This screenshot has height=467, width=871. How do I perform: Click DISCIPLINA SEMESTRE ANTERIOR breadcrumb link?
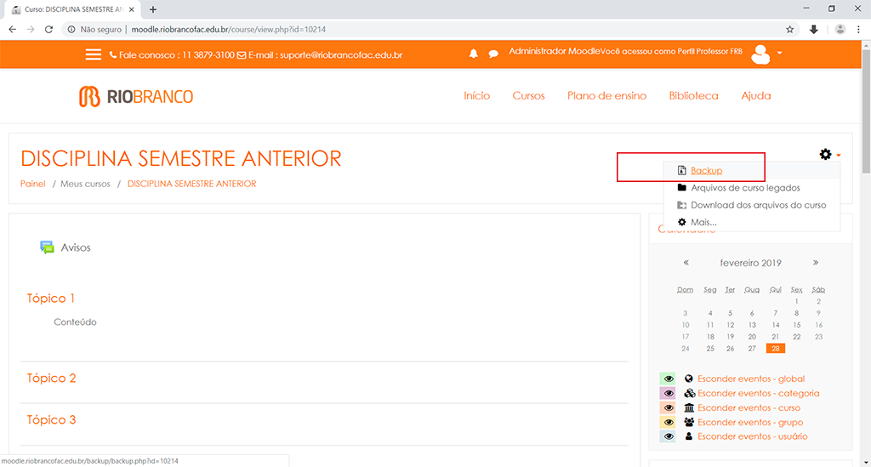191,184
